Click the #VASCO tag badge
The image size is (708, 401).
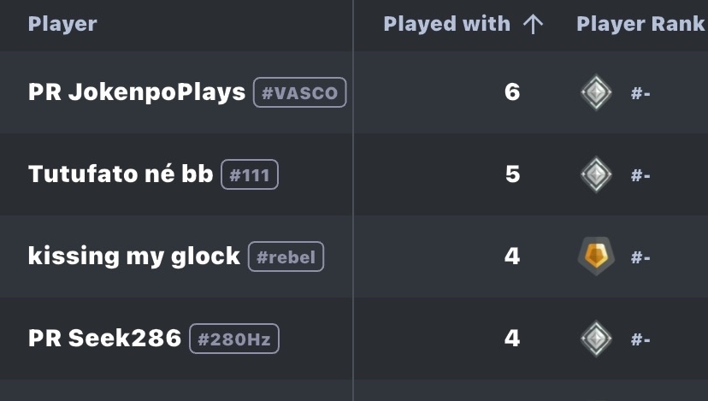coord(299,92)
